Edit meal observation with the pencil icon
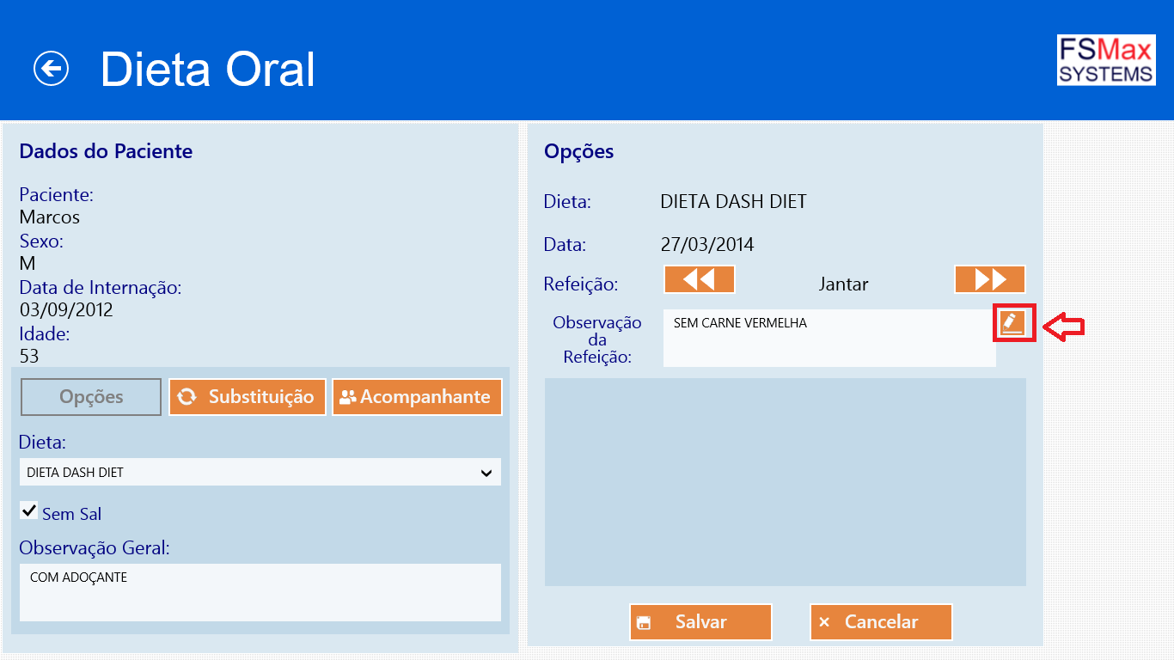The image size is (1174, 660). tap(1014, 323)
